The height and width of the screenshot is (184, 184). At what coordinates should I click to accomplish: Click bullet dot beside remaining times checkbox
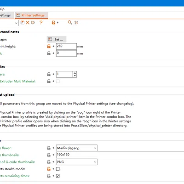[x=53, y=176]
